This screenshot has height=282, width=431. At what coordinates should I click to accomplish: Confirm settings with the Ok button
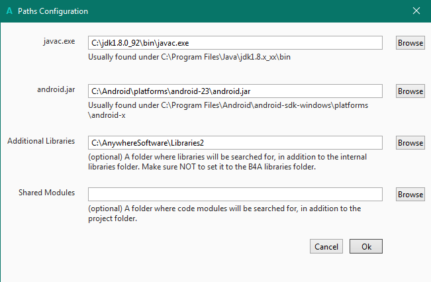pyautogui.click(x=366, y=246)
